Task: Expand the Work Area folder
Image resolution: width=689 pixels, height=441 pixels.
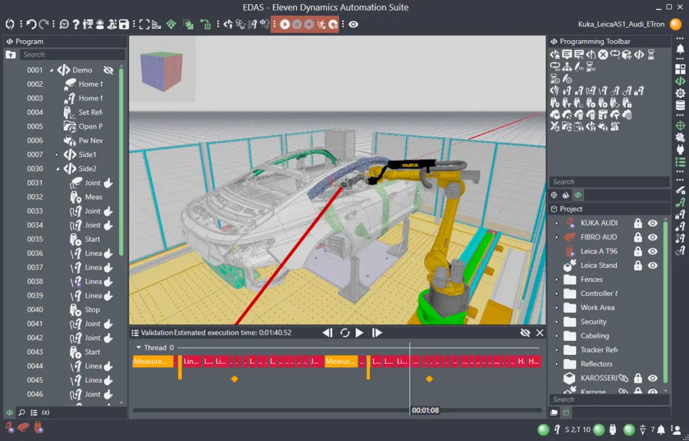Action: tap(557, 308)
